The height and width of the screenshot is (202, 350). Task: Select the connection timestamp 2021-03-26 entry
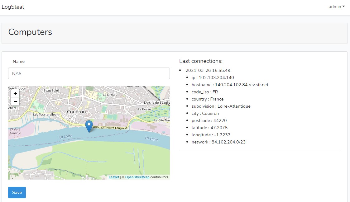pyautogui.click(x=208, y=70)
